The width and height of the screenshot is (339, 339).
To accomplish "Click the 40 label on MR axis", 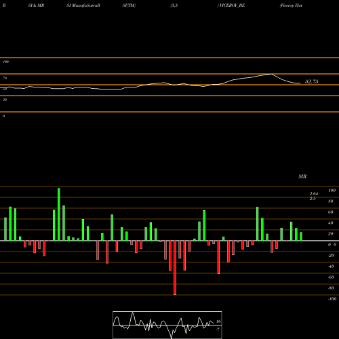I will (331, 223).
